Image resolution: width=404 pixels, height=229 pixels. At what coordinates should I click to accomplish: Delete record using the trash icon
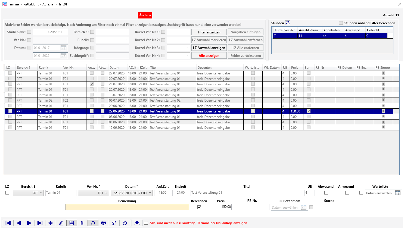(x=82, y=223)
